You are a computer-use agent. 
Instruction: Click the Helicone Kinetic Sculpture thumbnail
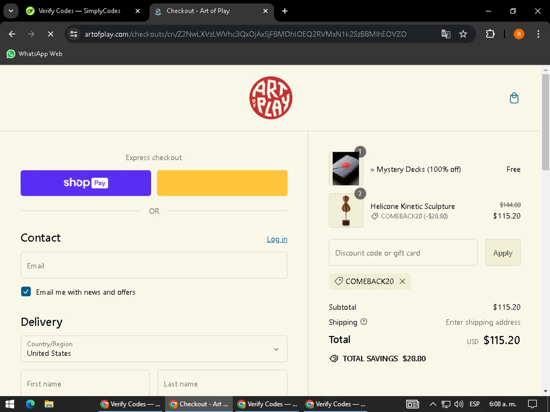tap(346, 211)
